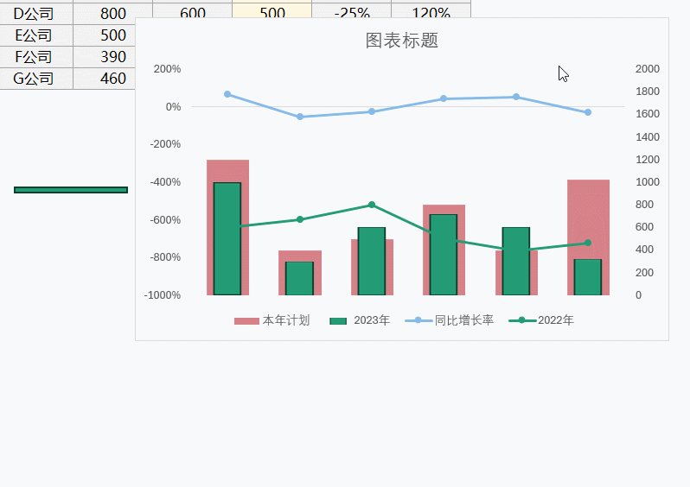
Task: Click 2023年 legend entry
Action: pos(360,320)
